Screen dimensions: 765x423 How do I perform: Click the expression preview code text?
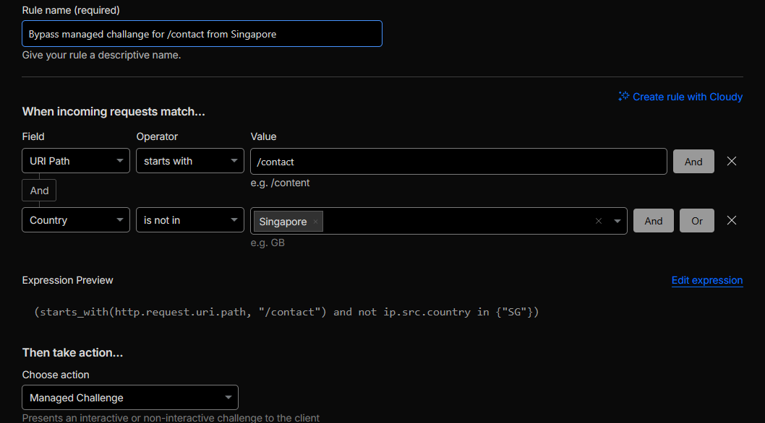click(x=286, y=312)
